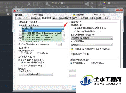The width and height of the screenshot is (126, 93).
Task: Select the 用作默认输出设备 radio button
Action: 20,25
